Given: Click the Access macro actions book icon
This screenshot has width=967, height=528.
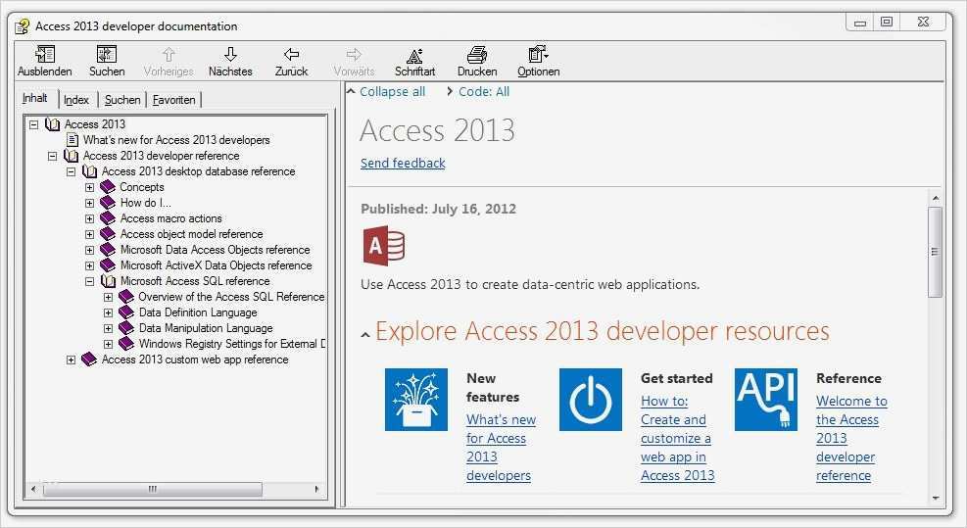Looking at the screenshot, I should coord(108,218).
